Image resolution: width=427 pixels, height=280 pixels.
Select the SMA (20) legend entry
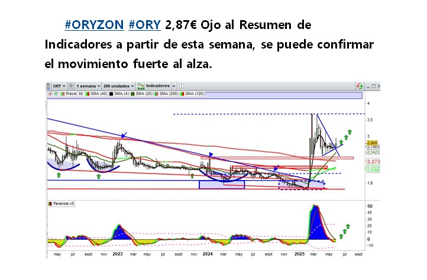[142, 94]
